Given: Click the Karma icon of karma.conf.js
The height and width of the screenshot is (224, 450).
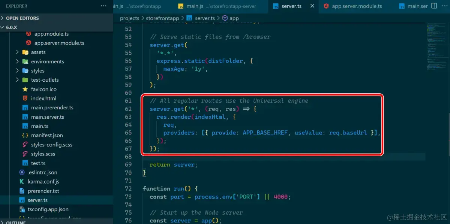Looking at the screenshot, I should pos(22,182).
